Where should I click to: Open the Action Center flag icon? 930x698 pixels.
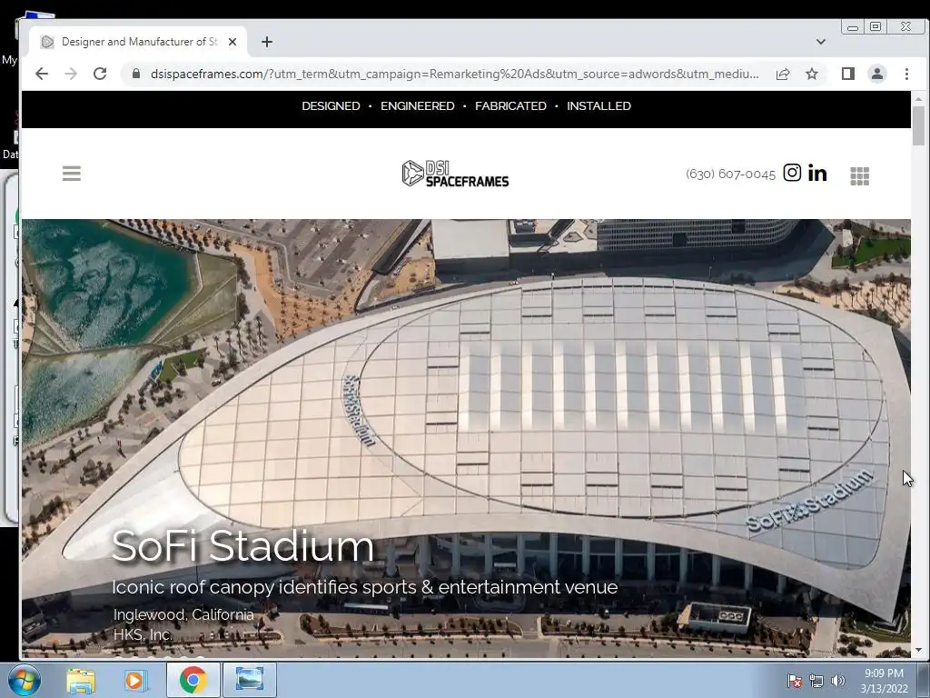tap(794, 682)
